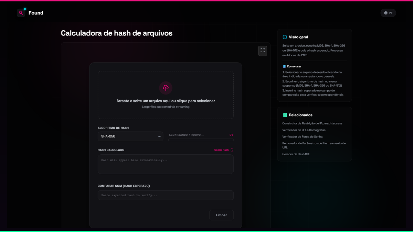Open Gerador de Hash SRI link
The image size is (413, 232).
296,154
